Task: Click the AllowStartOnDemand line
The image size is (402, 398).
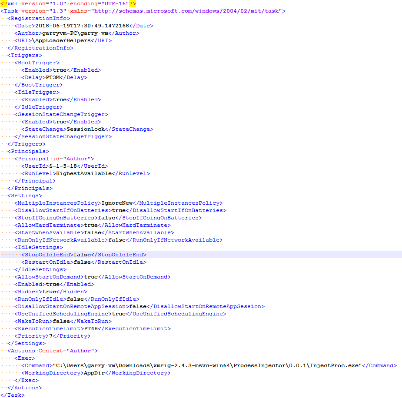Action: pos(93,277)
